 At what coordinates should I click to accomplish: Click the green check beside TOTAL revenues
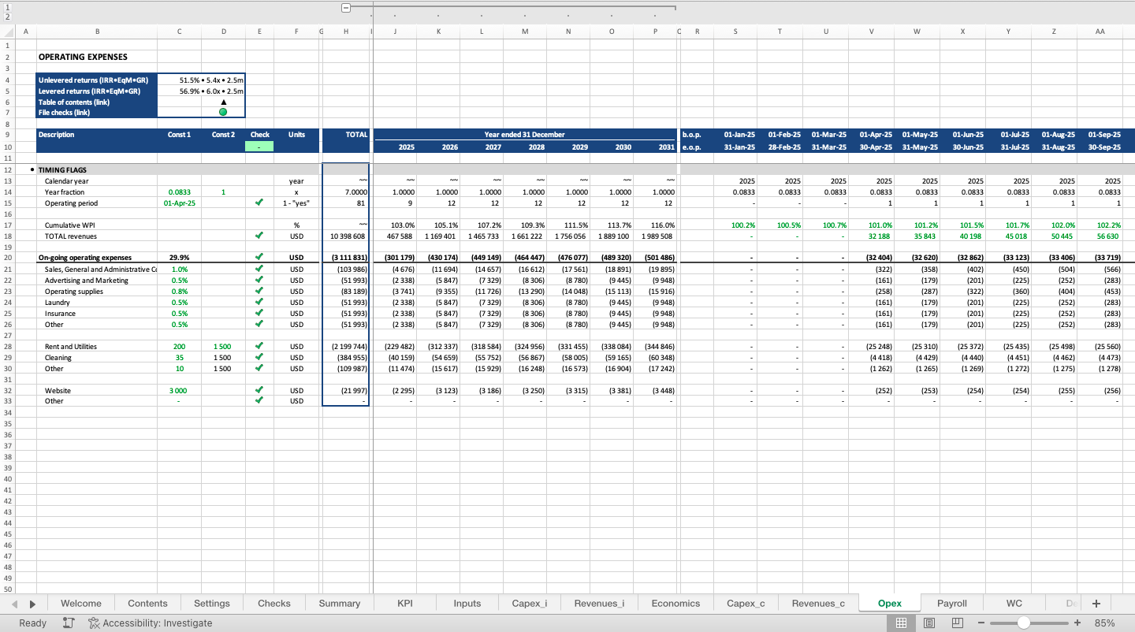(259, 236)
